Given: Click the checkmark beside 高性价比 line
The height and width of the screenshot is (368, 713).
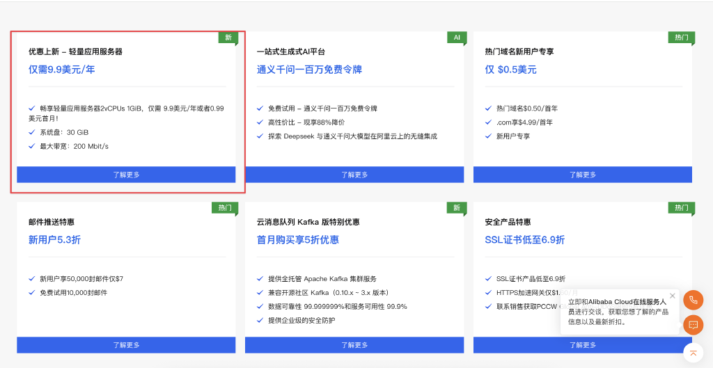Looking at the screenshot, I should pos(260,122).
